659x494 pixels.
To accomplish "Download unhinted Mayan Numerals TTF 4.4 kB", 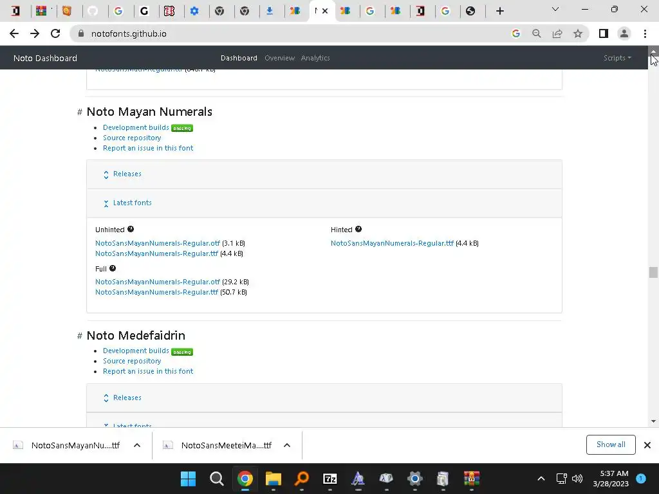I will [x=157, y=253].
